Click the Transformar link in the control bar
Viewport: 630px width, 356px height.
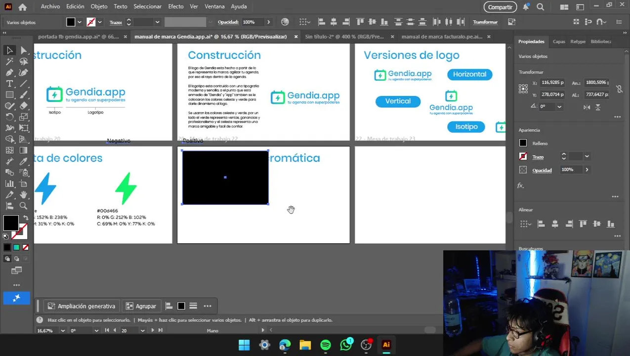click(x=485, y=22)
